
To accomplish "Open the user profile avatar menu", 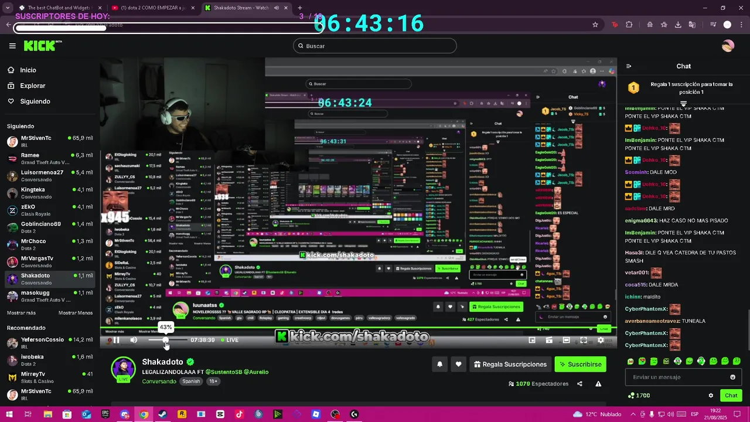I will point(728,46).
